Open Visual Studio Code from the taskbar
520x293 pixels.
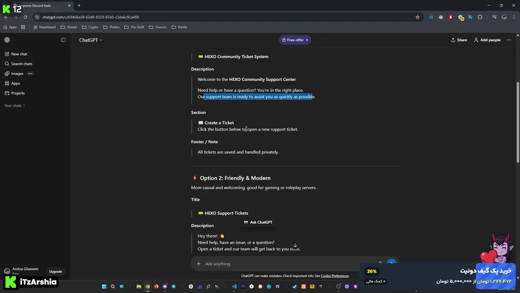tap(234, 286)
